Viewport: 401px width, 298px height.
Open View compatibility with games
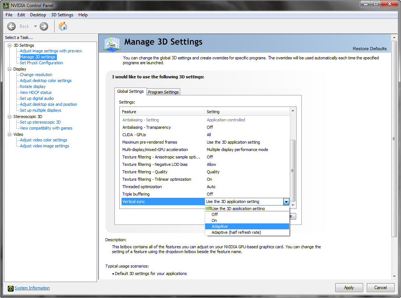click(x=46, y=128)
